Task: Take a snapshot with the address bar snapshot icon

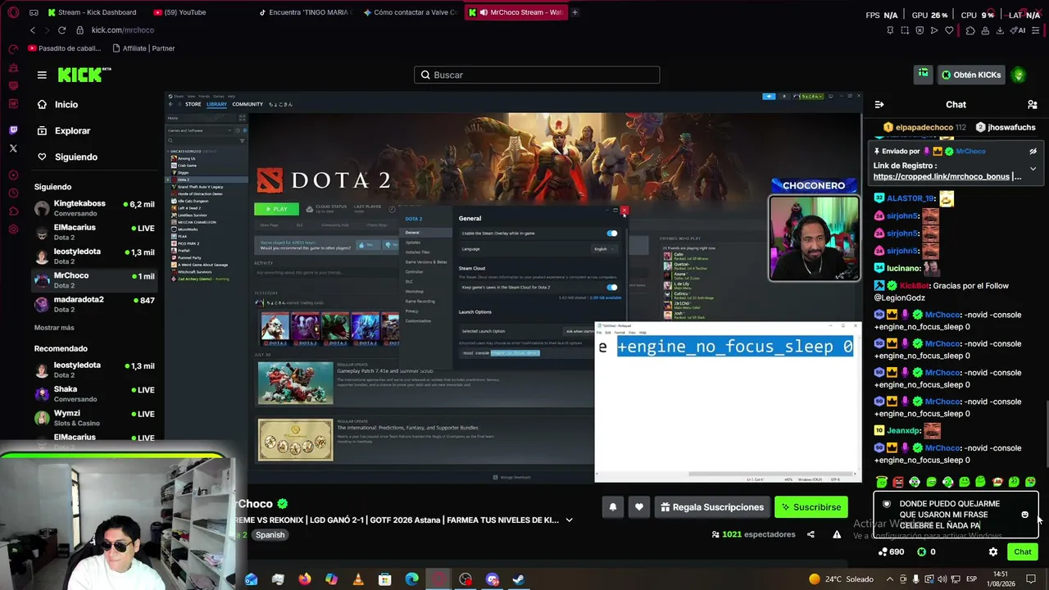Action: (x=905, y=30)
